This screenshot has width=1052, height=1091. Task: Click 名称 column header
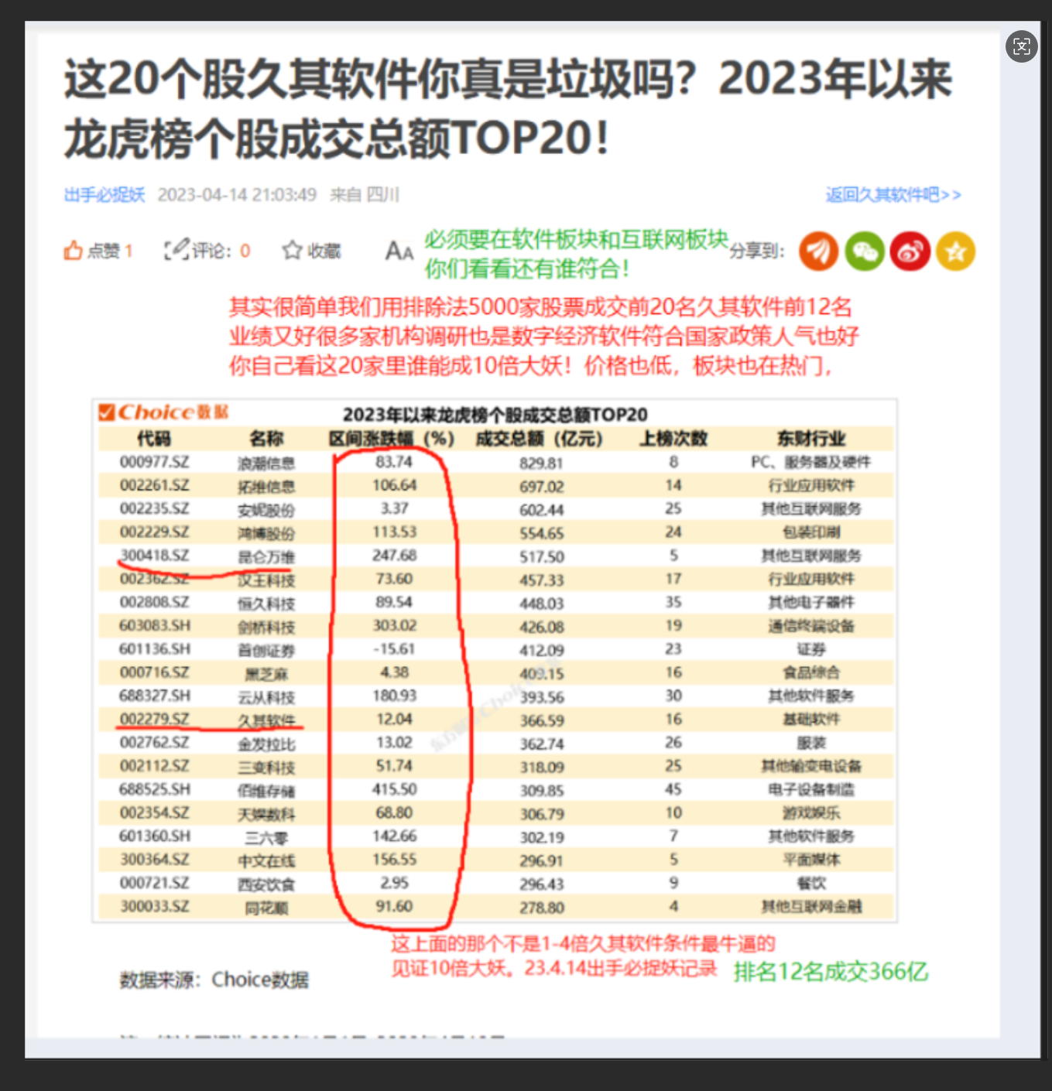(266, 439)
